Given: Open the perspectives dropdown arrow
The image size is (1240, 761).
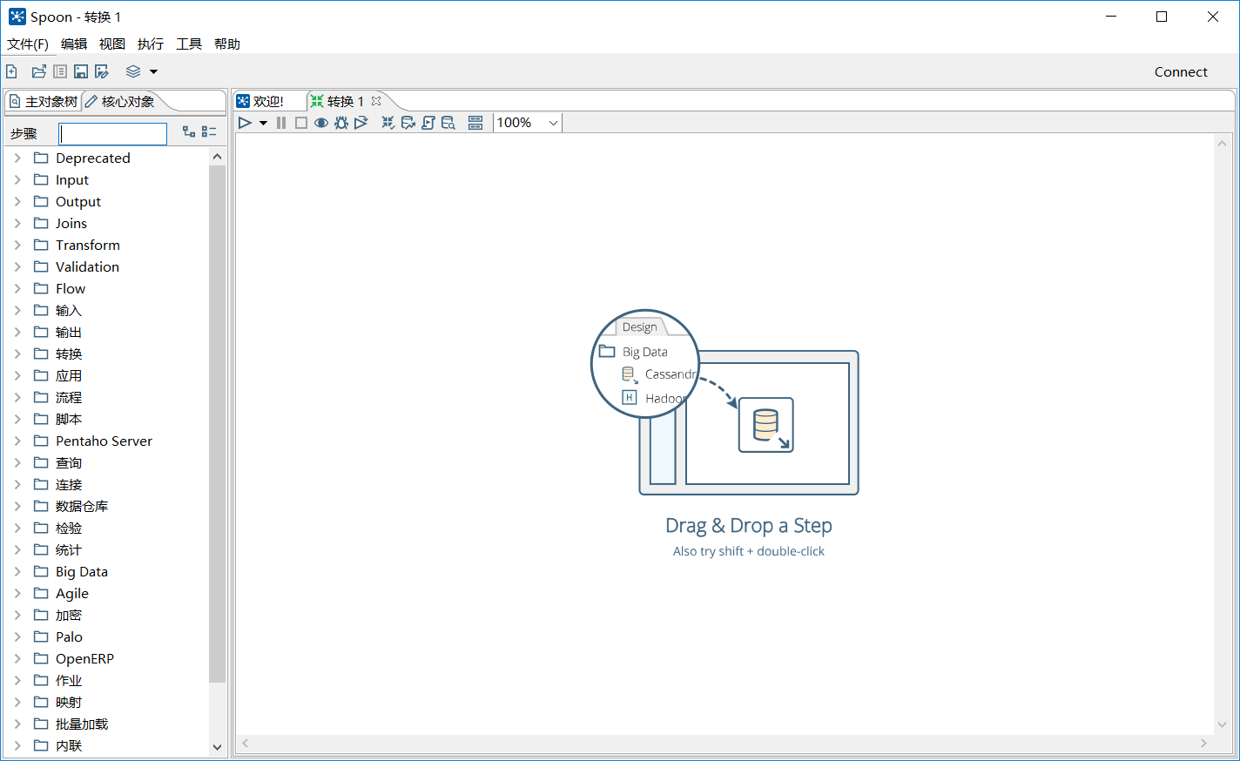Looking at the screenshot, I should click(154, 71).
